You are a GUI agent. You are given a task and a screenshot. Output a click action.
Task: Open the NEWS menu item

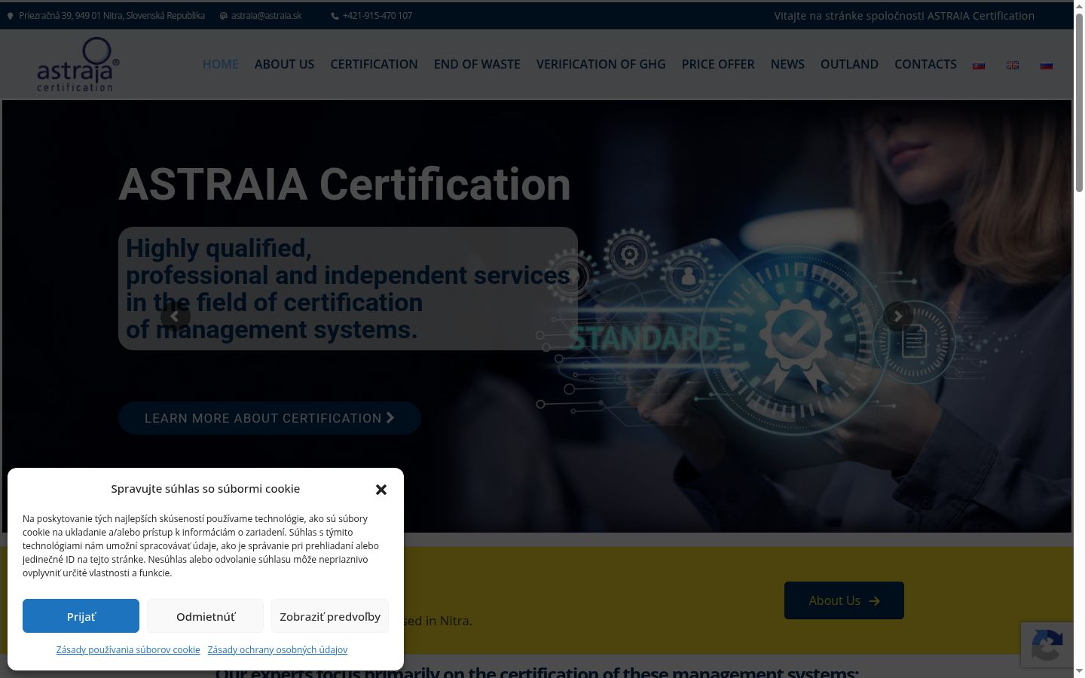click(x=787, y=64)
